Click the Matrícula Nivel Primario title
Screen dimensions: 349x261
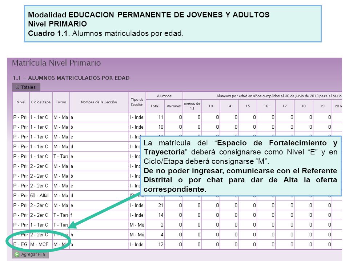(56, 63)
